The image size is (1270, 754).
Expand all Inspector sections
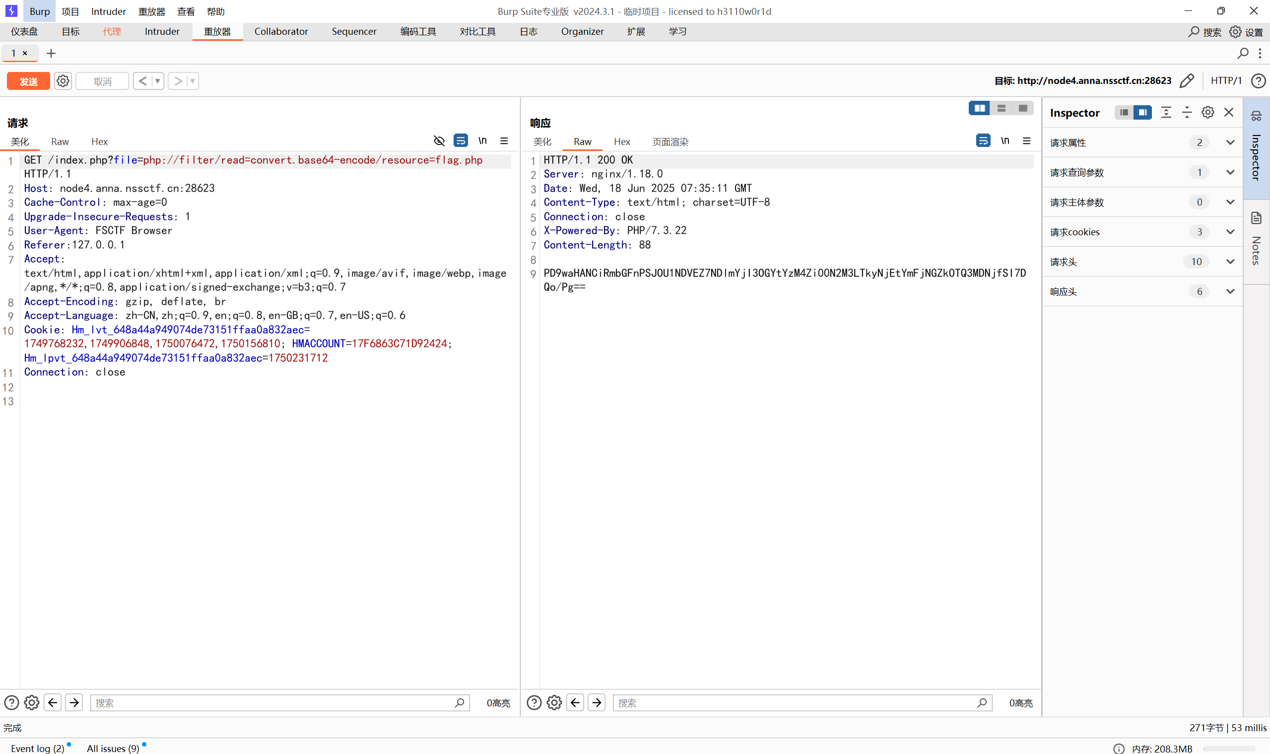pyautogui.click(x=1166, y=112)
